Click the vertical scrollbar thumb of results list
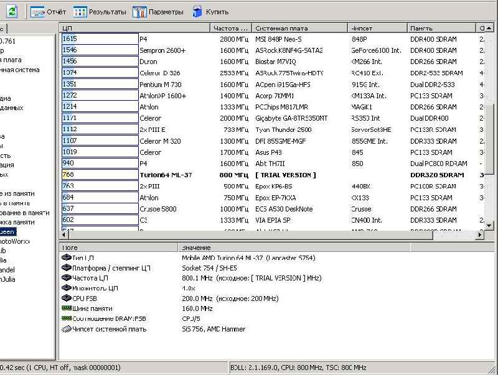 [489, 139]
